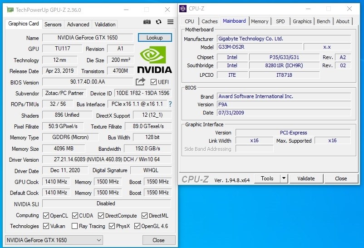Click the Memory Type field GDDR6 (Micron)
Screen dimensions: 364x248
(70, 137)
